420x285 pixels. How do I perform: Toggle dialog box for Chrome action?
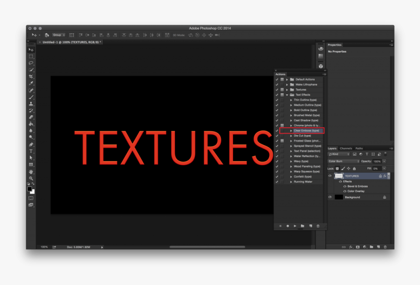coord(282,125)
